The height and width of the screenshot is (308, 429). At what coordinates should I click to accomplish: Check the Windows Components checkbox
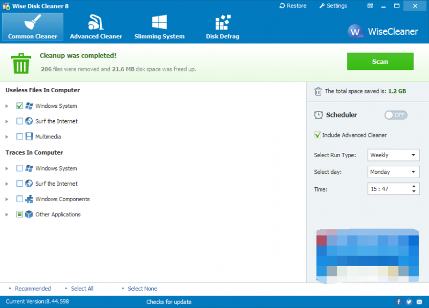point(19,199)
